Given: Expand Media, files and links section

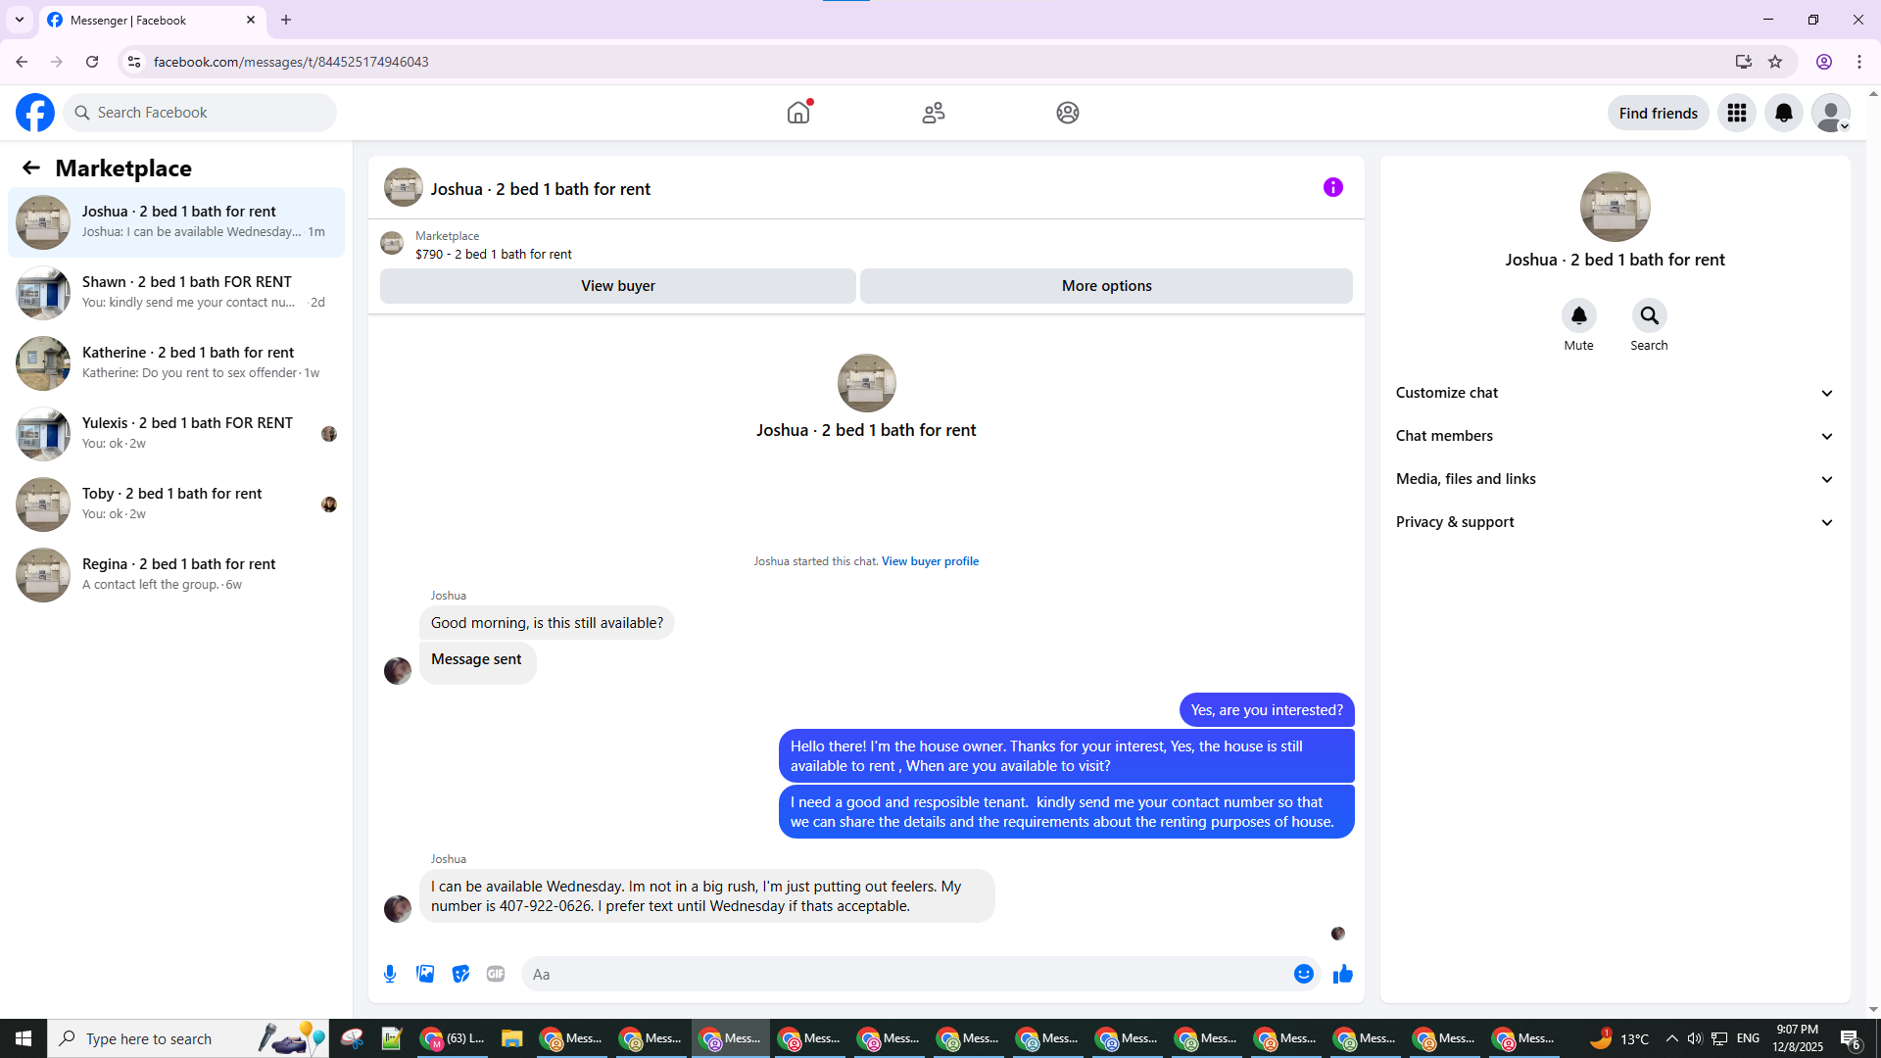Looking at the screenshot, I should point(1615,479).
